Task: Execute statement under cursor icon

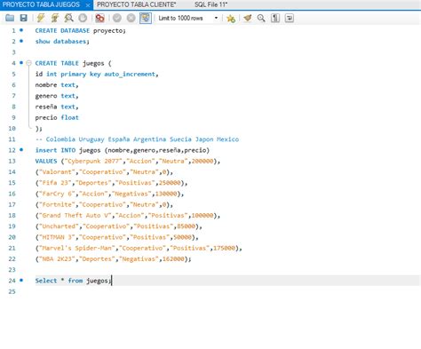Action: coord(54,18)
